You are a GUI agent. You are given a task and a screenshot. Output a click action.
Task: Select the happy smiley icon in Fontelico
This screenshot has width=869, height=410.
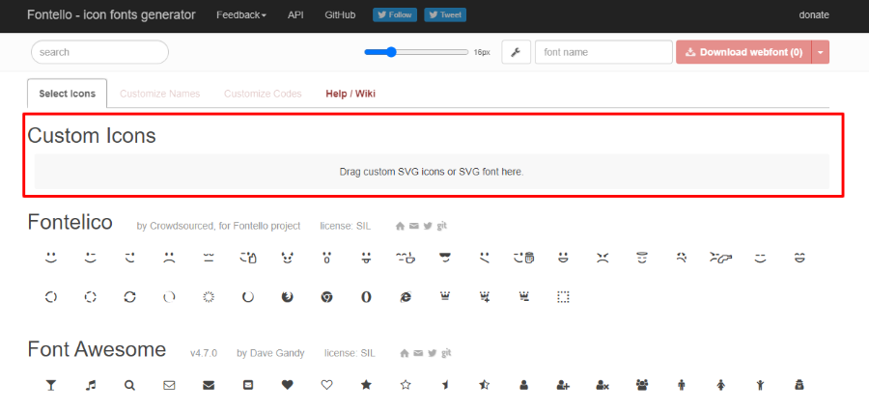(x=51, y=257)
